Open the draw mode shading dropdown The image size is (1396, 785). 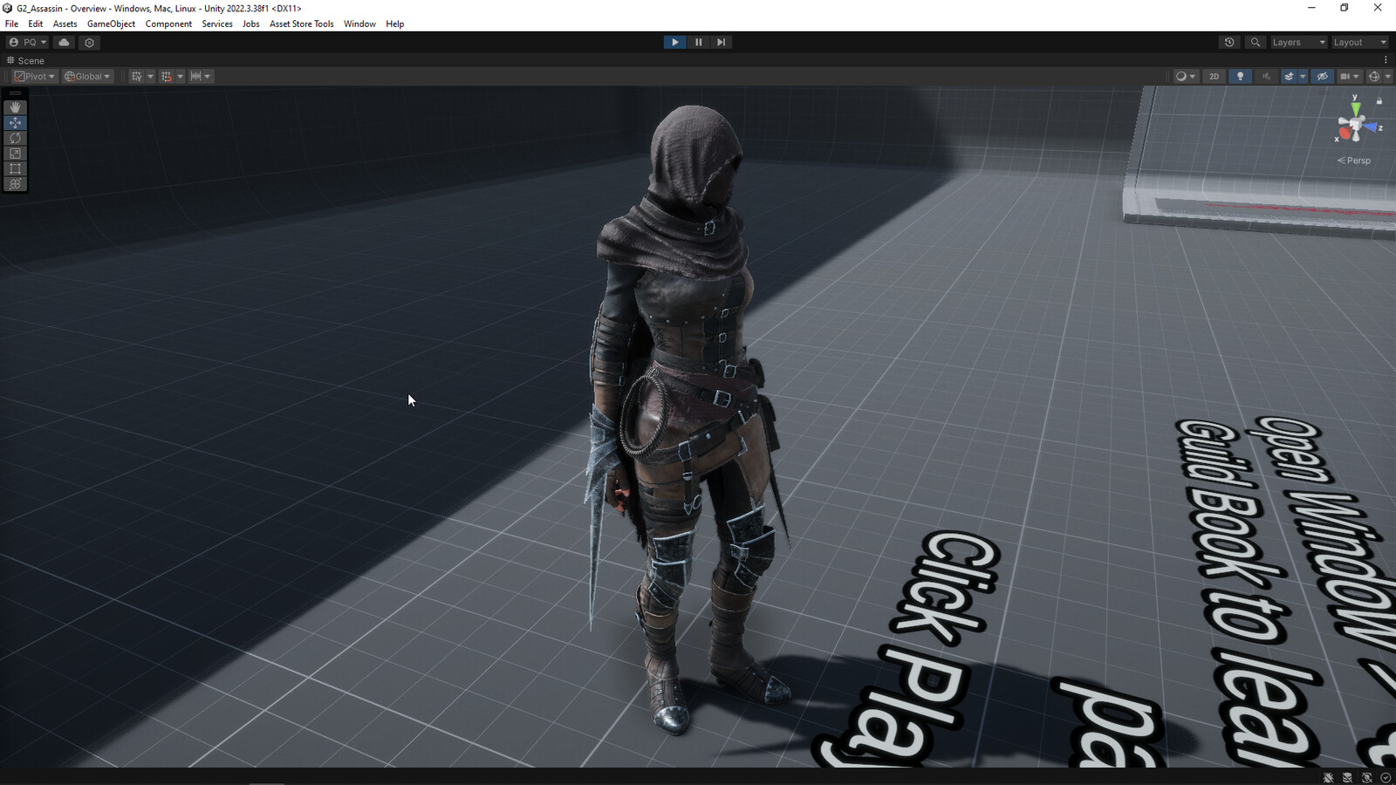tap(1185, 77)
